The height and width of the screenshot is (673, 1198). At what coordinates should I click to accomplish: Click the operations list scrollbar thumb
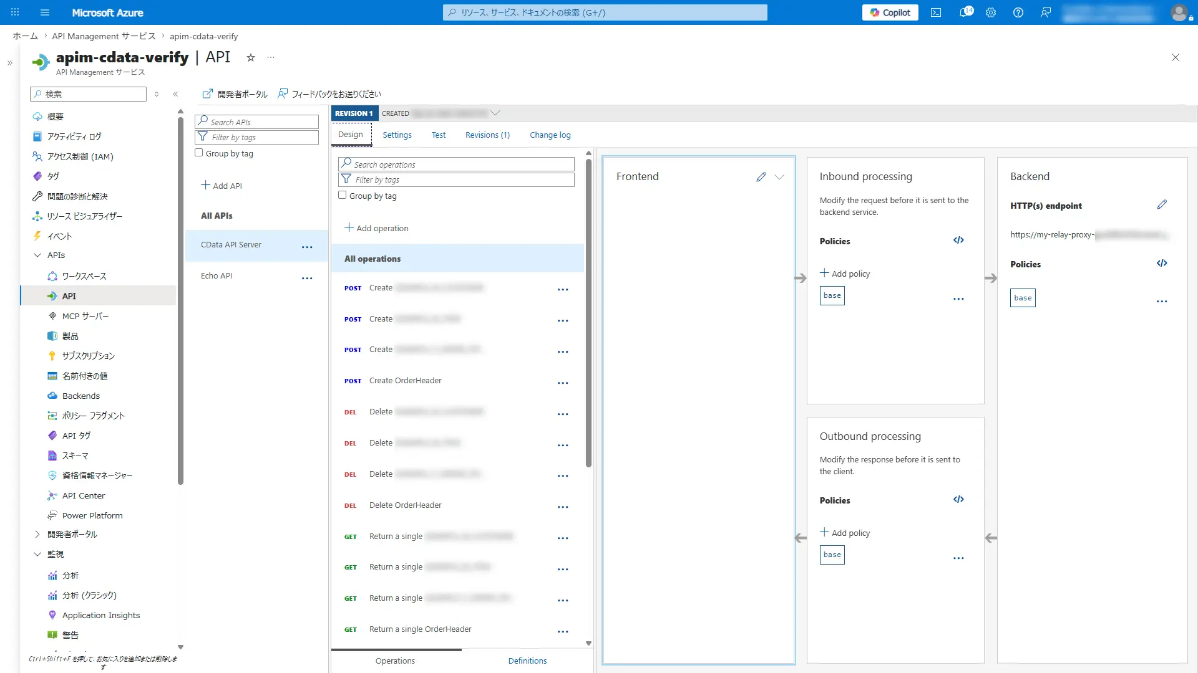[x=588, y=312]
